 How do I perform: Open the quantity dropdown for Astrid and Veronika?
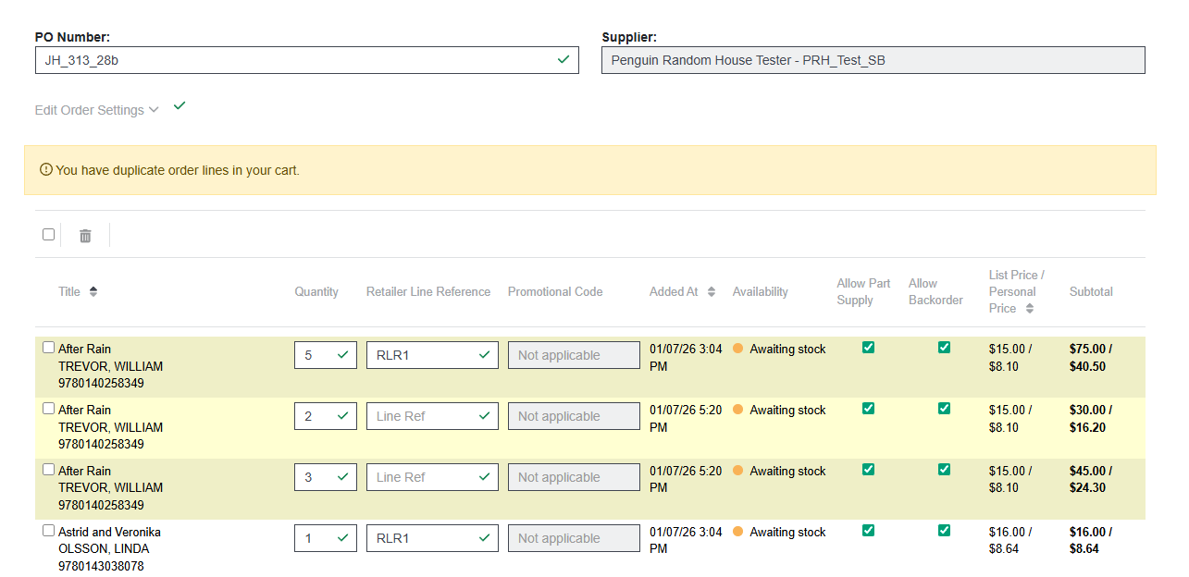click(326, 537)
